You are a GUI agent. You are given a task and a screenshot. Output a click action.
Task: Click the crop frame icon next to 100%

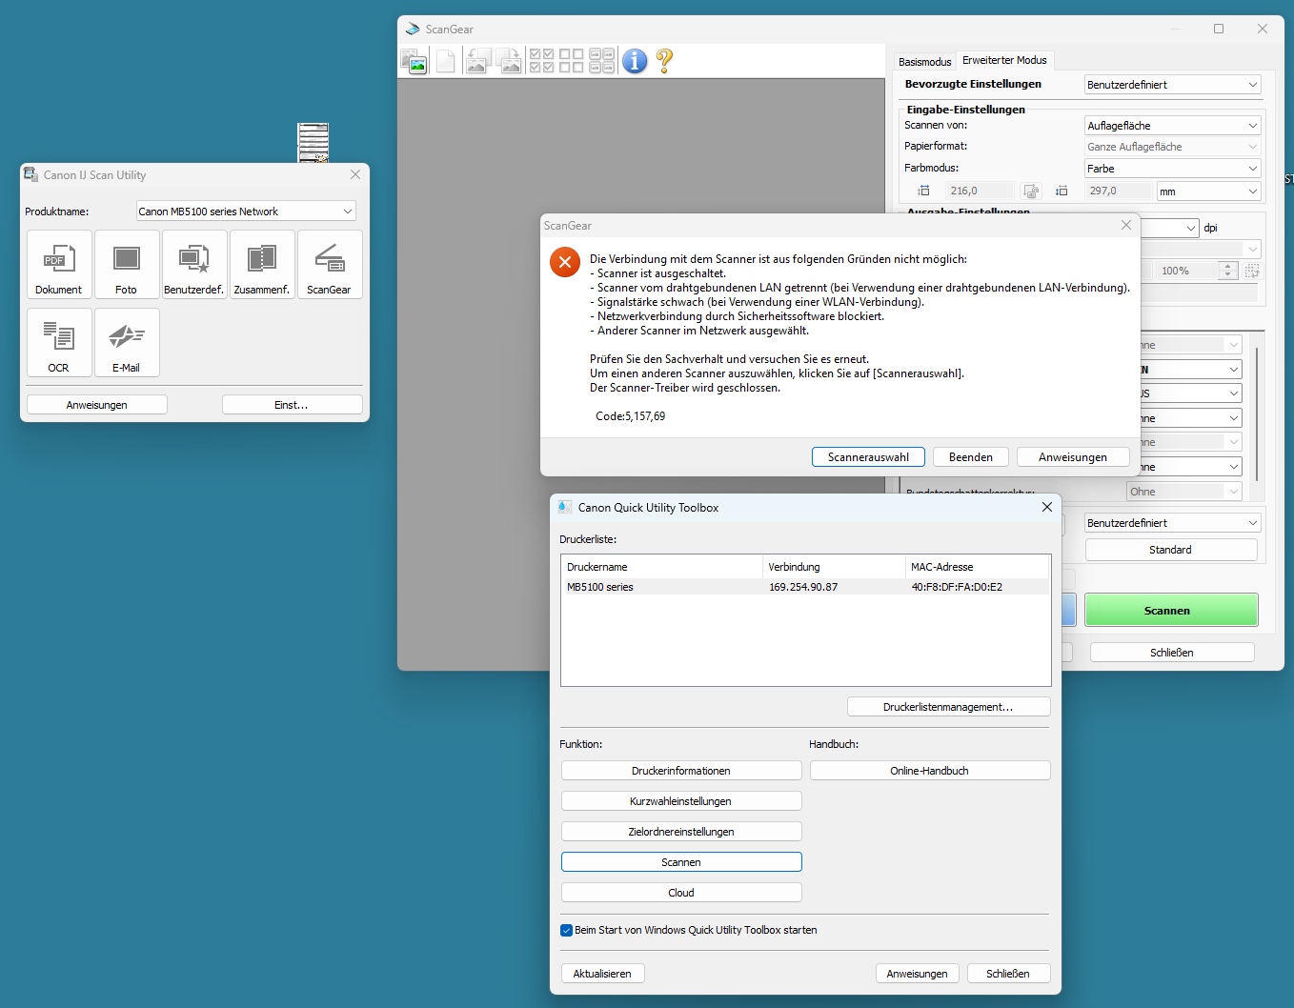coord(1252,272)
